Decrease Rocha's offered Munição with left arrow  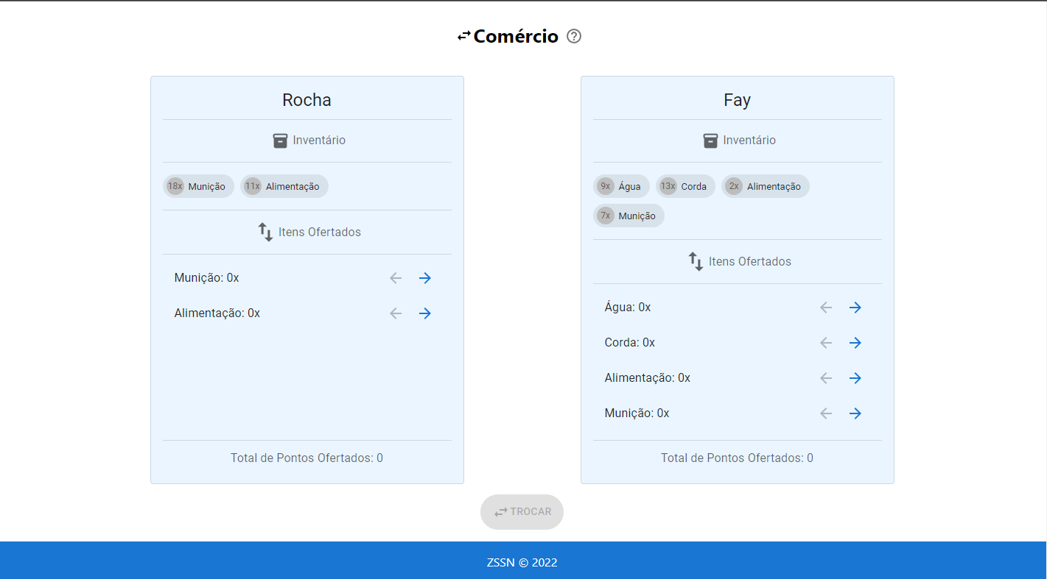point(396,278)
